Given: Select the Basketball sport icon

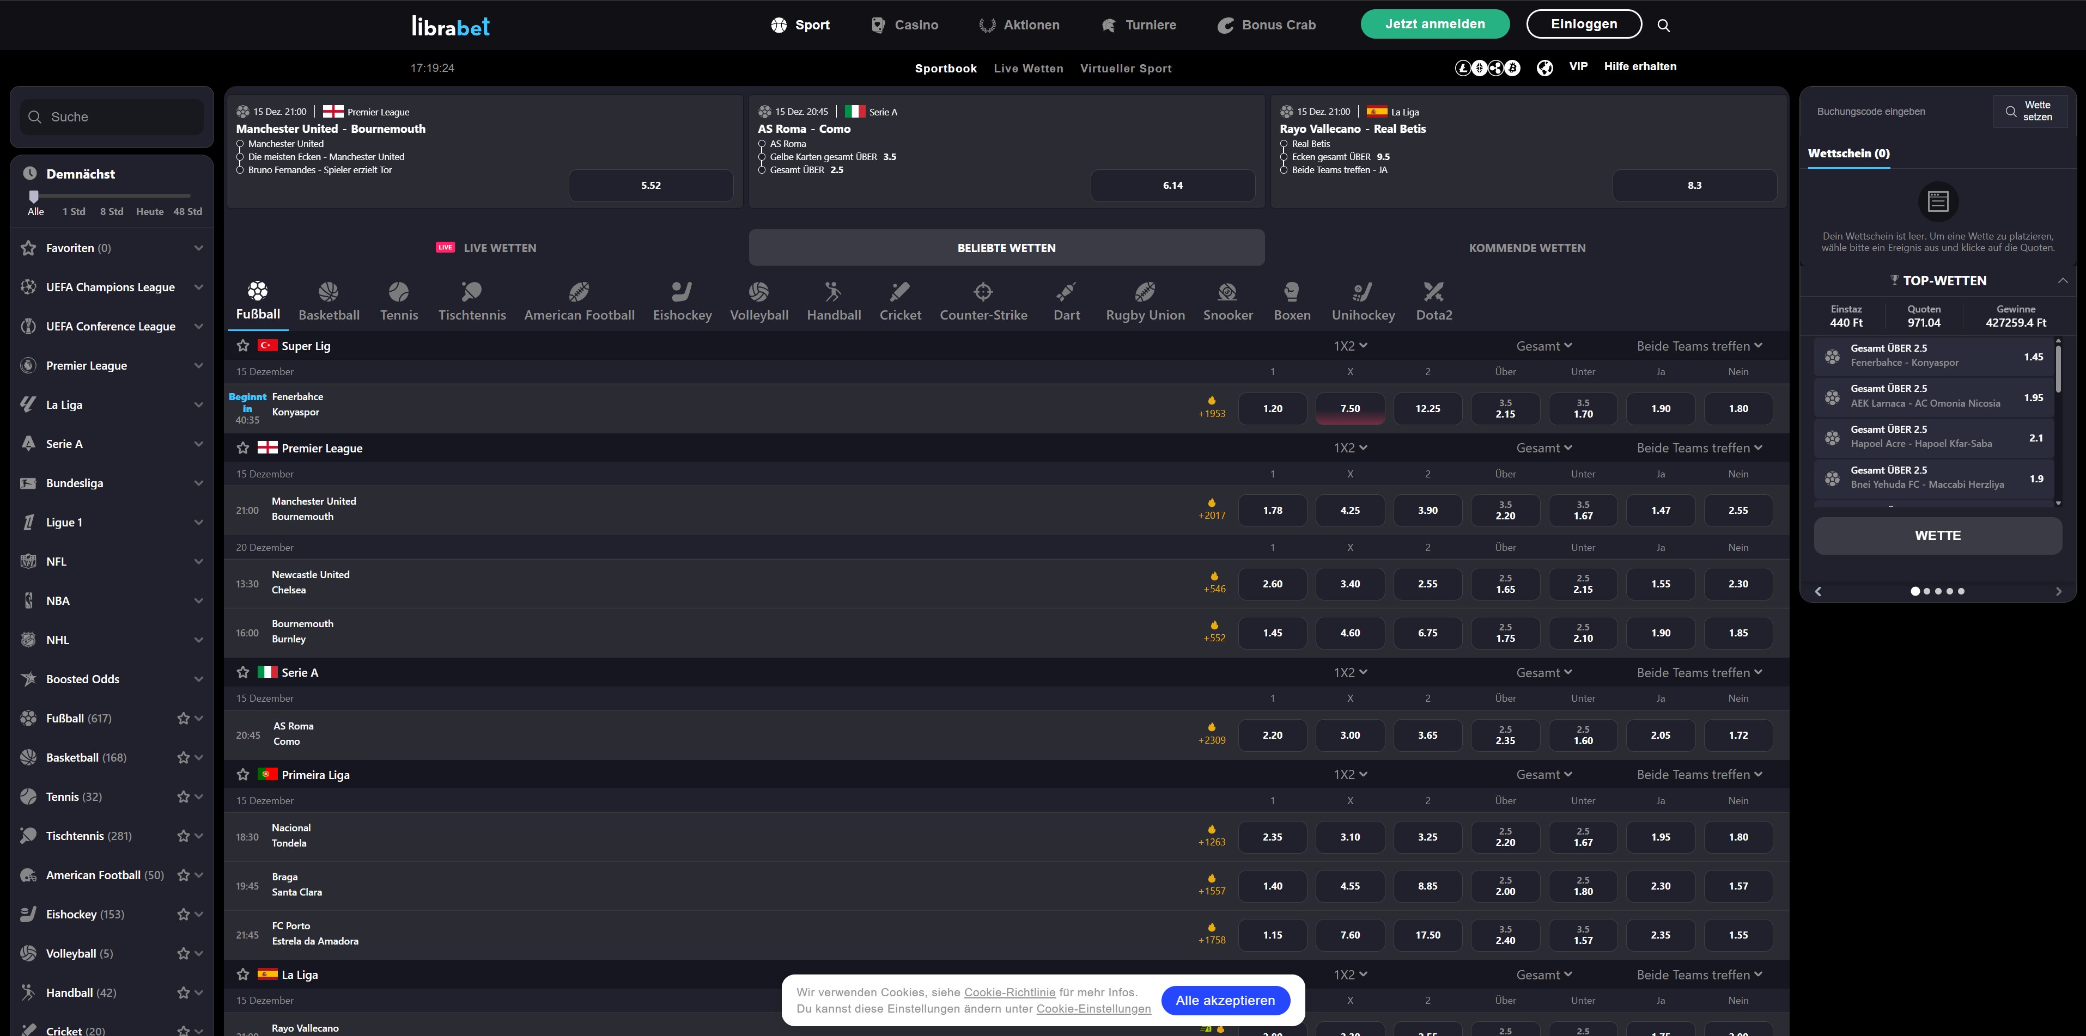Looking at the screenshot, I should (329, 291).
